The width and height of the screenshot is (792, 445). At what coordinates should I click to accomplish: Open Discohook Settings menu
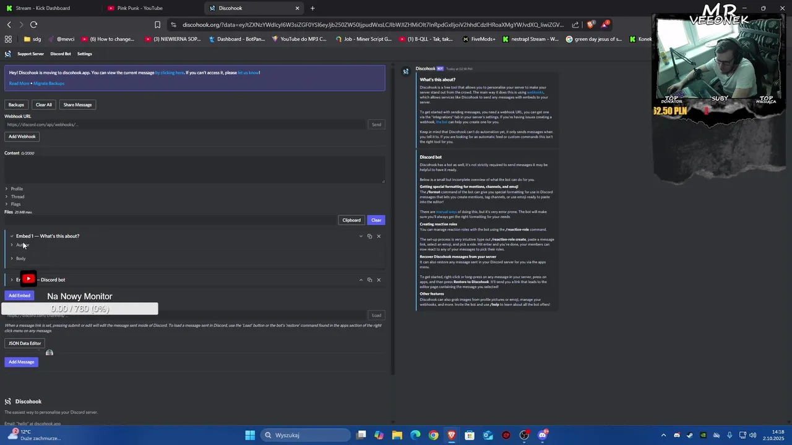point(84,54)
